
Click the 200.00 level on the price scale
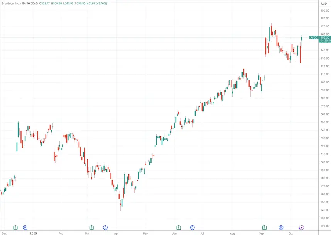(x=324, y=162)
